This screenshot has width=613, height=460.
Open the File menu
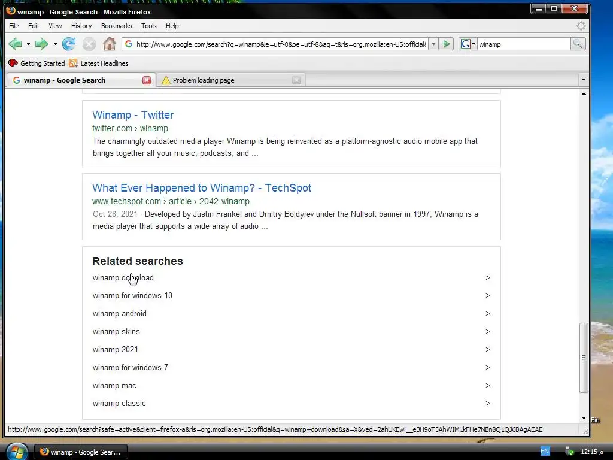point(14,26)
